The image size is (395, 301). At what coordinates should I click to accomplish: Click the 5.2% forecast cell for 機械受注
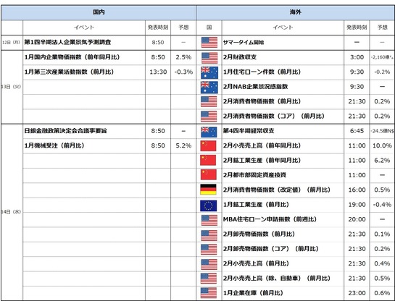(x=183, y=145)
